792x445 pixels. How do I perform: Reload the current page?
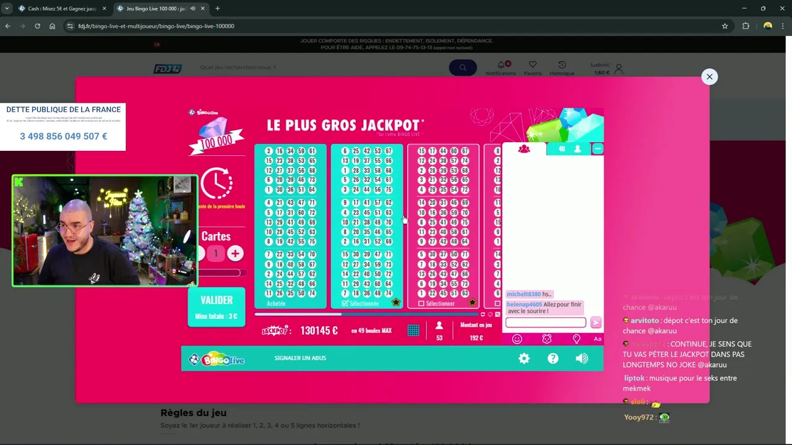37,26
